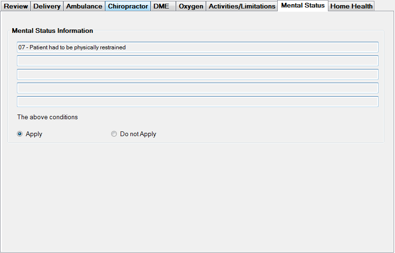Viewport: 395px width, 253px height.
Task: Open the Delivery tab
Action: (x=47, y=6)
